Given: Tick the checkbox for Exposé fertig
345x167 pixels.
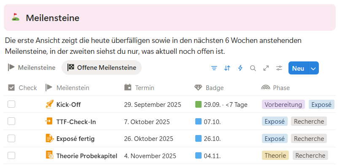Looking at the screenshot, I should 11,138.
